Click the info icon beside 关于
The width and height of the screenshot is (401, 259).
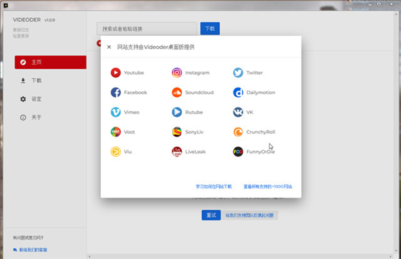[23, 118]
